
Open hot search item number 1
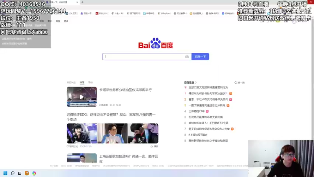coord(208,94)
